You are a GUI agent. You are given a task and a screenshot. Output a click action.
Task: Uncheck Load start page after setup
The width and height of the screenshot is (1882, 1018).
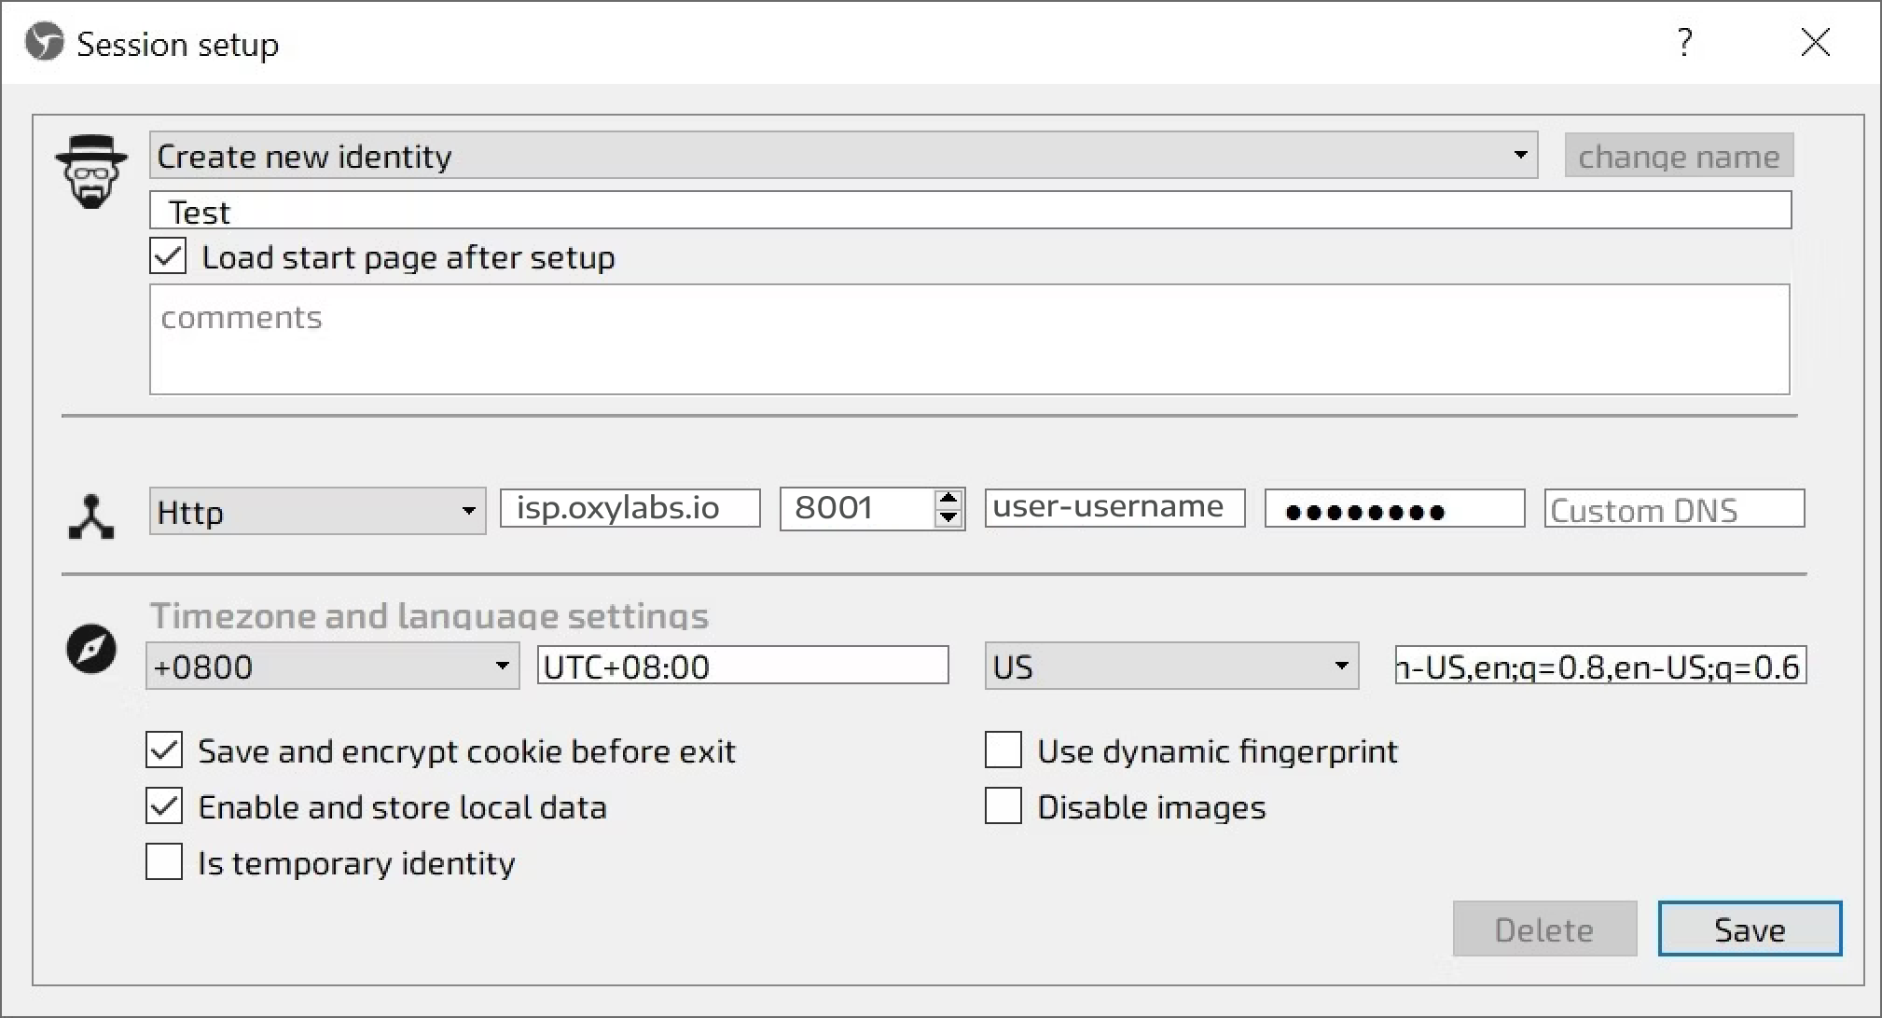click(169, 256)
